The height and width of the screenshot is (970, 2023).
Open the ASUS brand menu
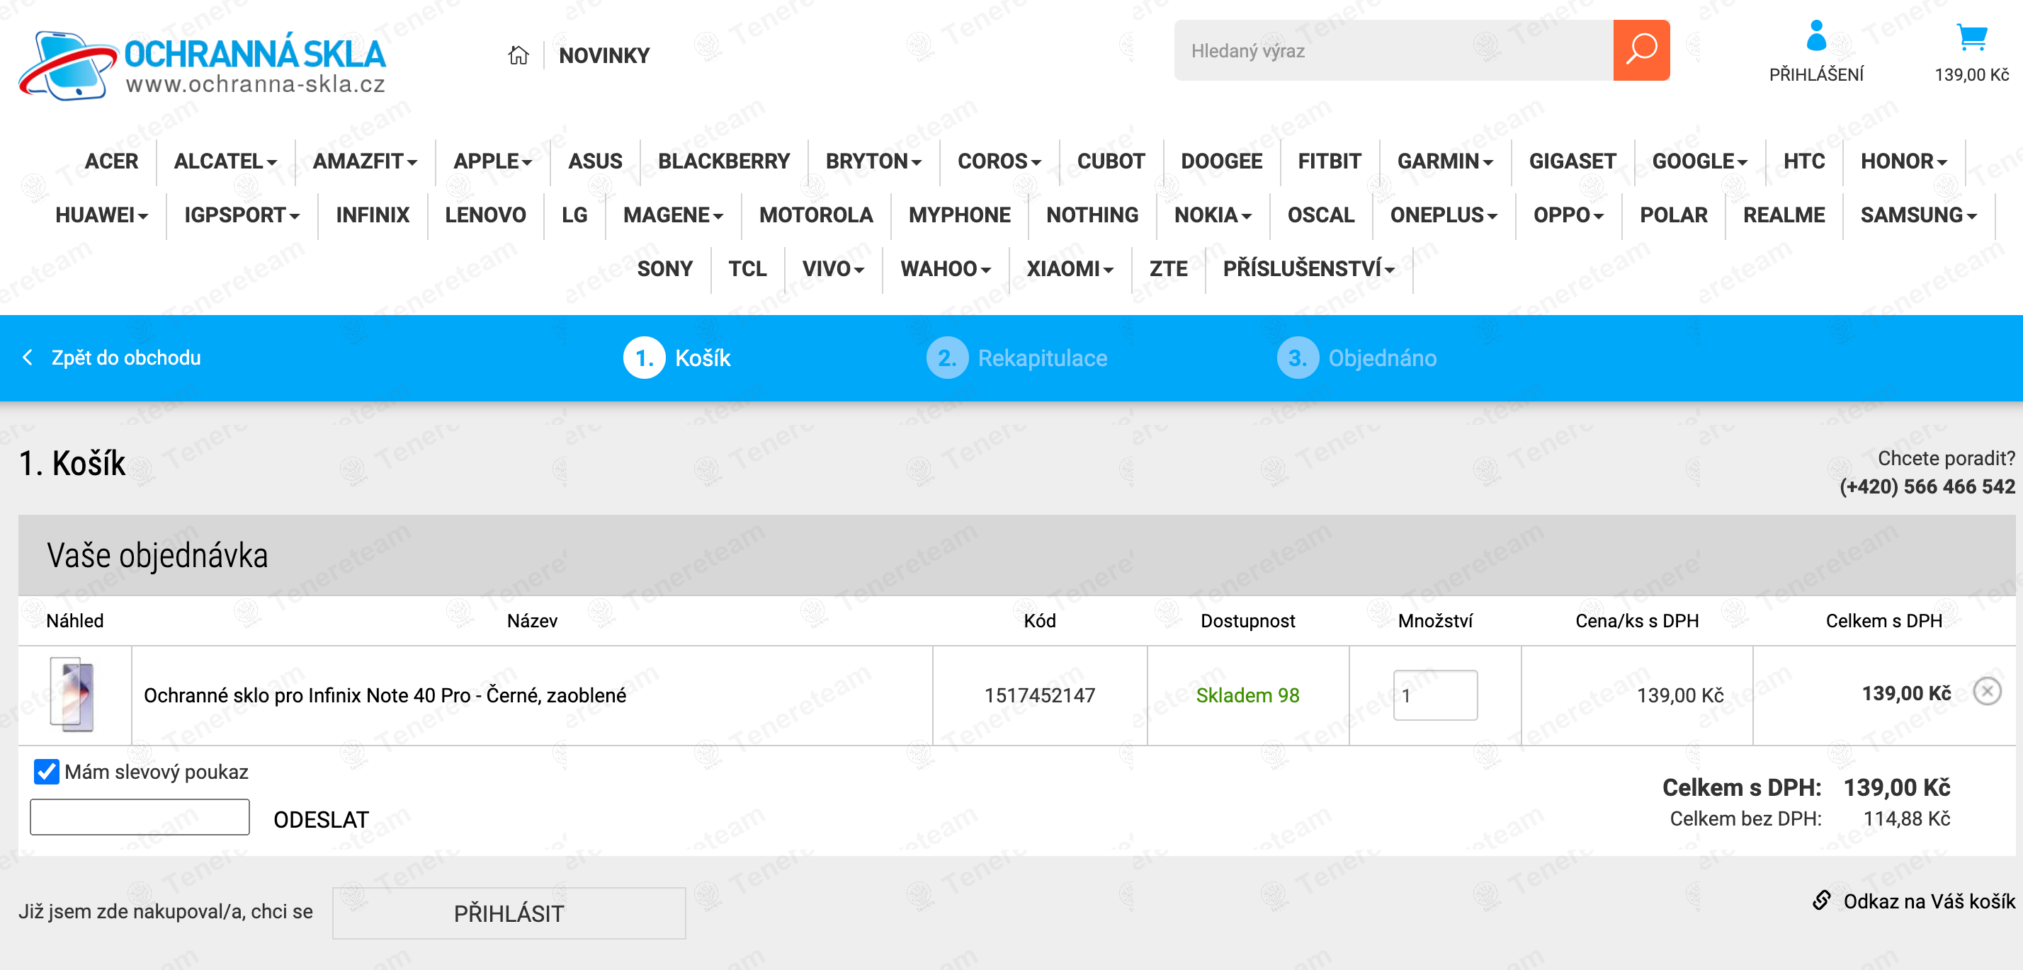(594, 161)
